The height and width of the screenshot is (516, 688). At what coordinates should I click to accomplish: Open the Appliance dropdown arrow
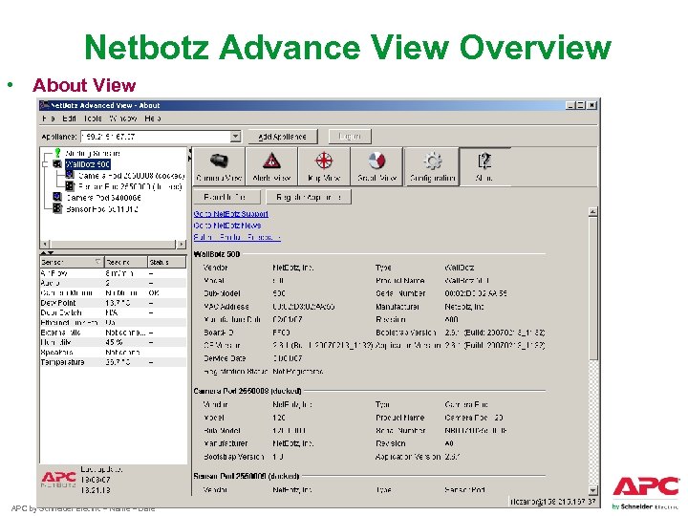click(236, 137)
